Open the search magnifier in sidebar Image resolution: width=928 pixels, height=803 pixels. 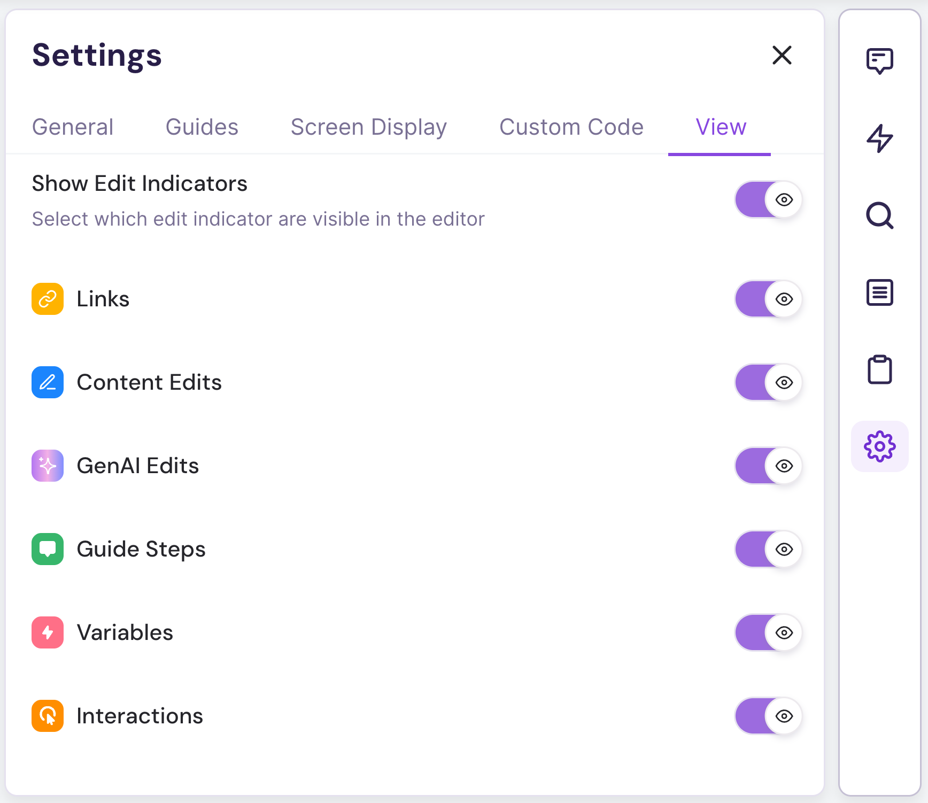click(x=879, y=215)
